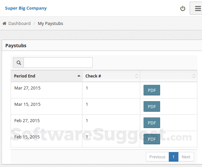This screenshot has height=167, width=202.
Task: Go to Dashboard breadcrumb link
Action: pyautogui.click(x=19, y=24)
